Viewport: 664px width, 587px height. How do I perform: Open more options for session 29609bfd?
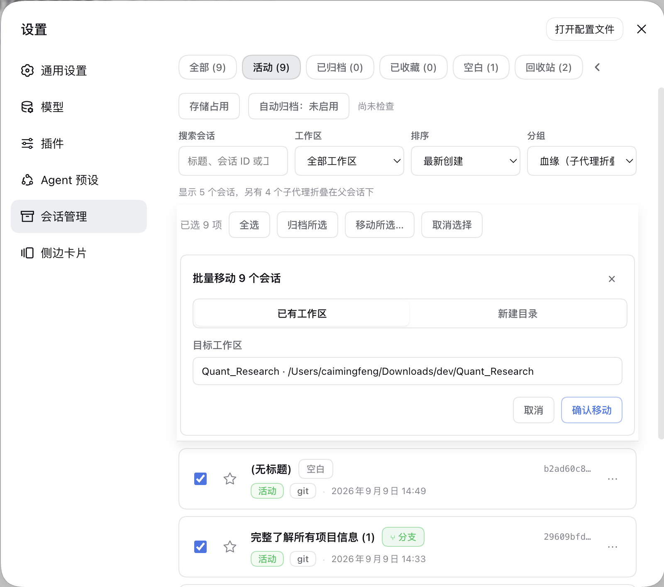[613, 547]
